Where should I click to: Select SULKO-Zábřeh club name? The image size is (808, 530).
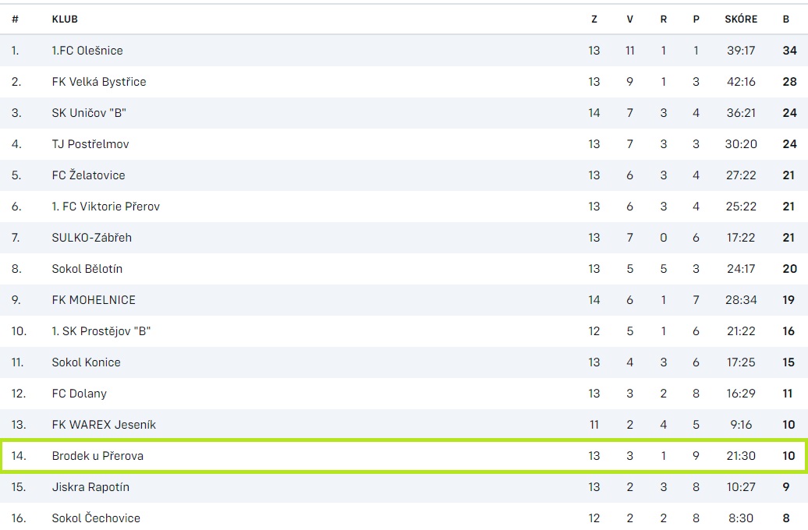point(92,238)
